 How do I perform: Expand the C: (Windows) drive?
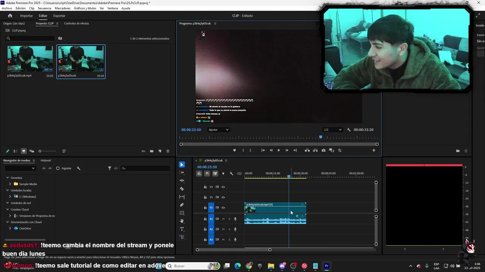click(10, 196)
